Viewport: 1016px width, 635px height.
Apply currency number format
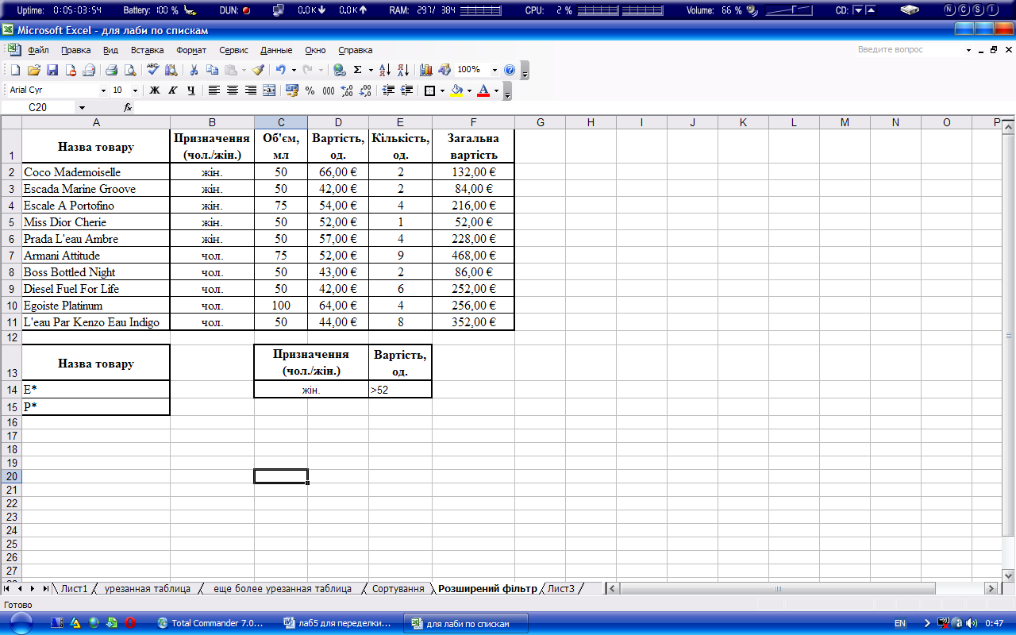coord(291,90)
